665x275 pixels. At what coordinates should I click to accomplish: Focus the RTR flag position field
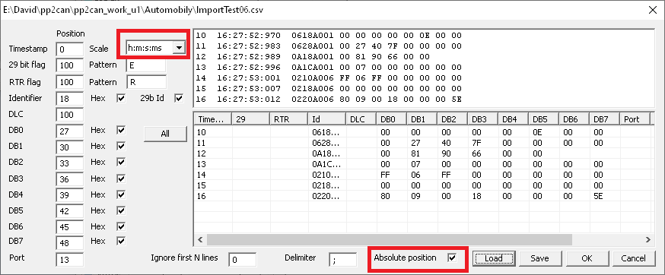pos(69,82)
